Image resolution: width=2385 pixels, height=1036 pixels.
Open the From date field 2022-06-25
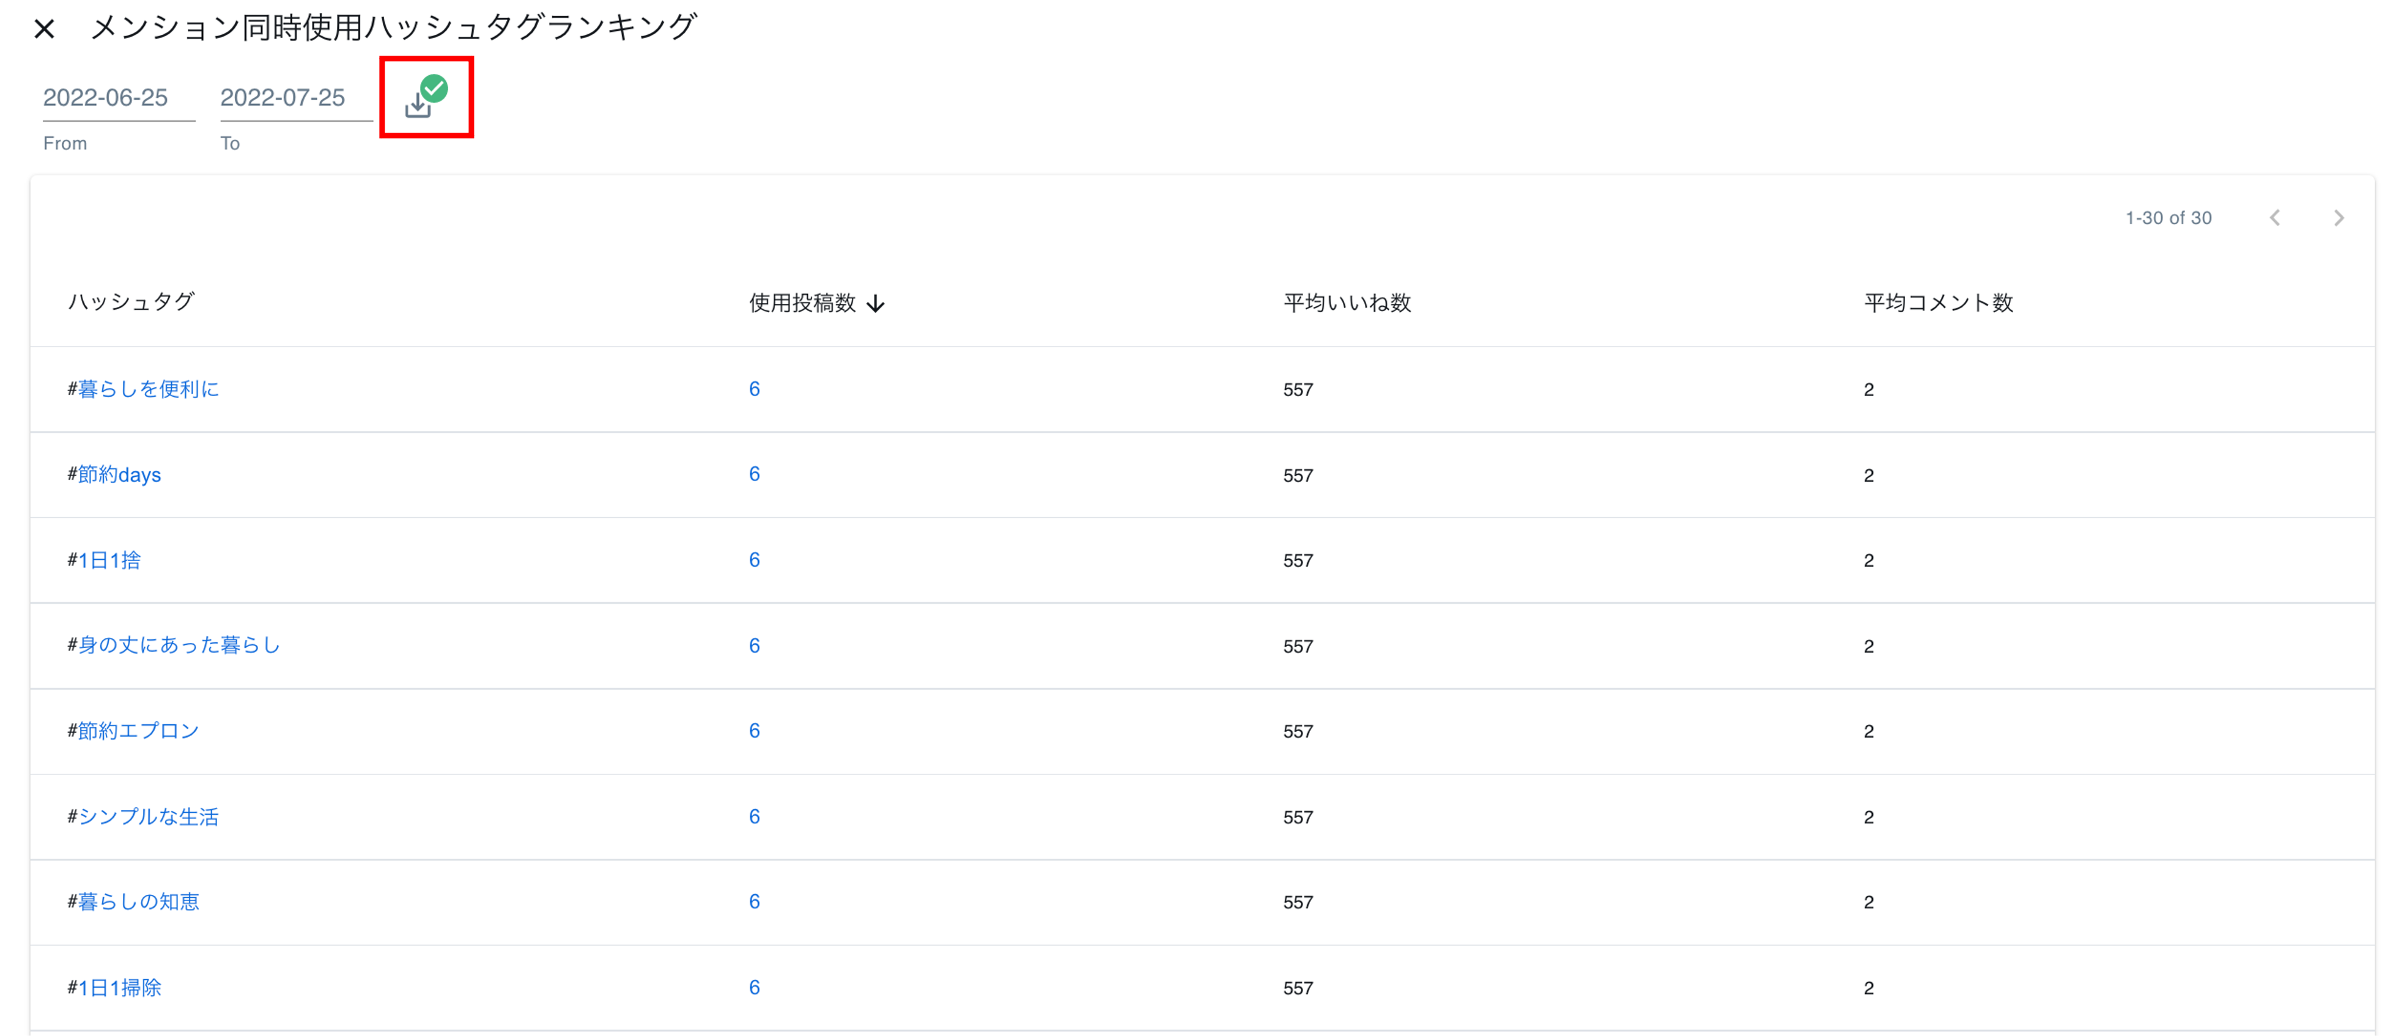[117, 98]
